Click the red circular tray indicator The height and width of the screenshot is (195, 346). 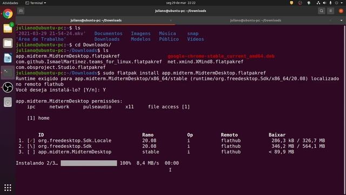pos(300,3)
